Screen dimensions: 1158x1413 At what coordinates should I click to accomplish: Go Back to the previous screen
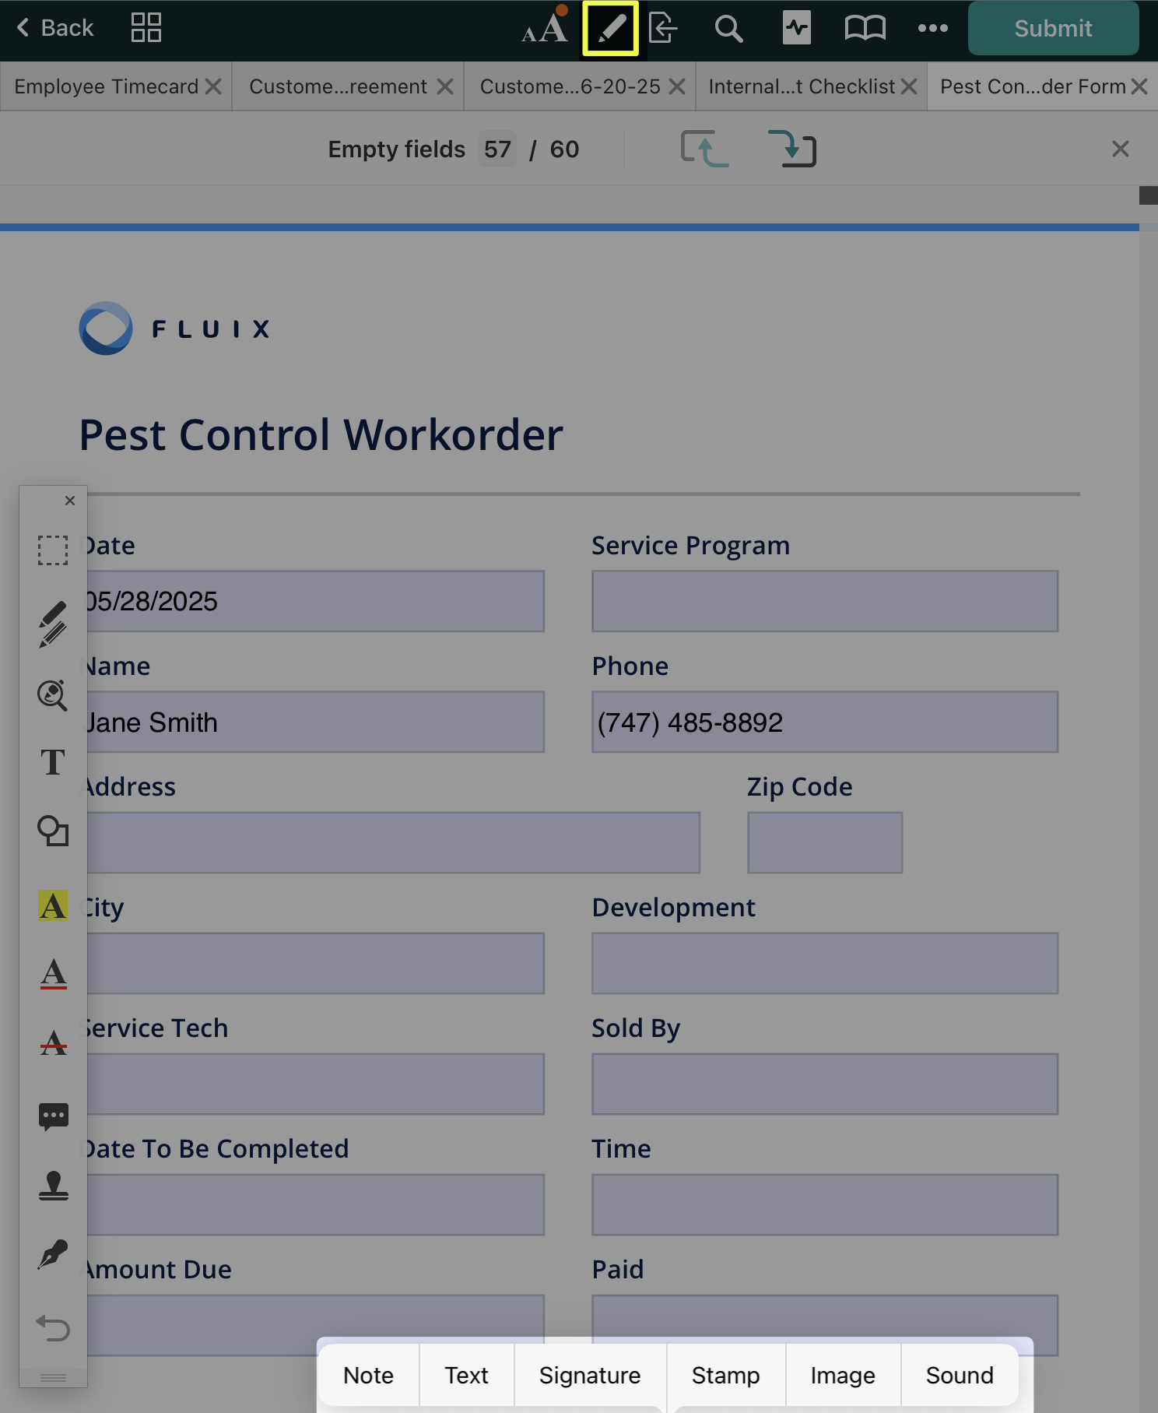[x=54, y=28]
